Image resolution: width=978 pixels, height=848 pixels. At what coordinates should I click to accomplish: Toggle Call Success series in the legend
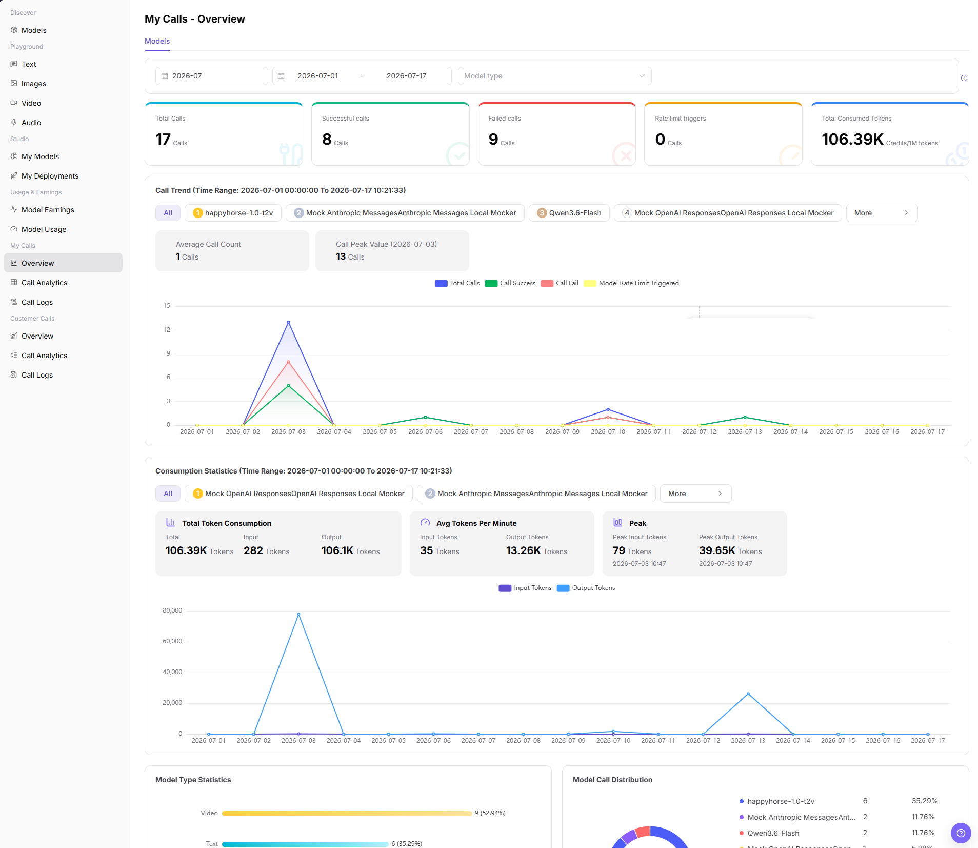(x=510, y=283)
